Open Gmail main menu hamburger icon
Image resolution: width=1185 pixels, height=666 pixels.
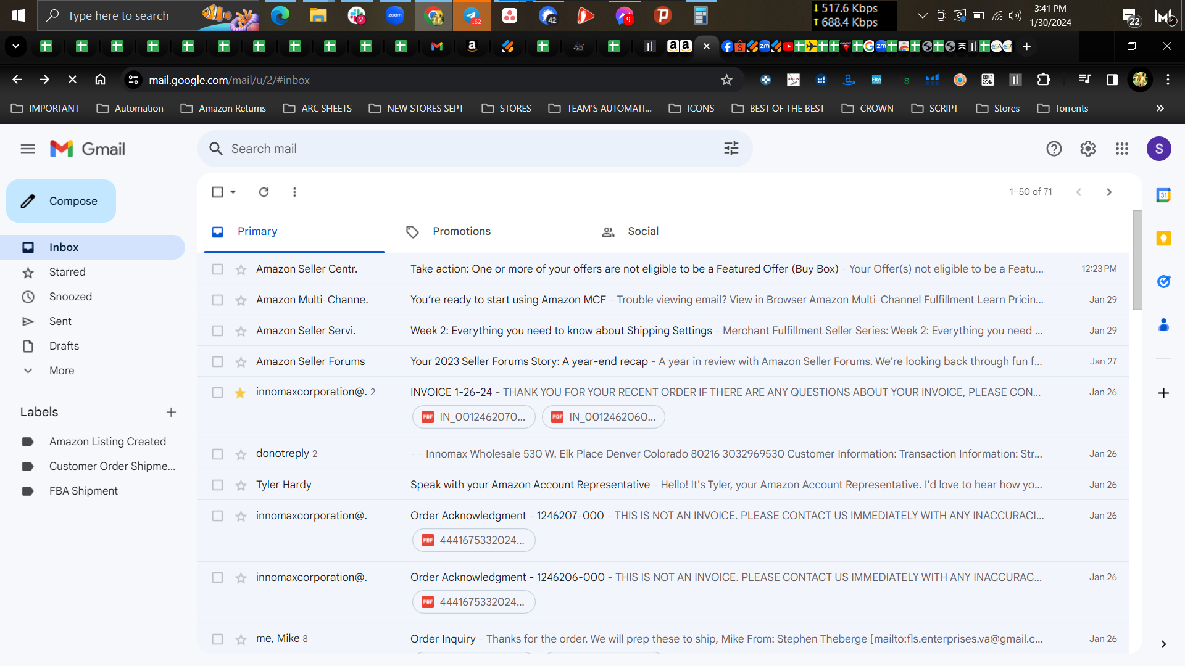click(28, 149)
